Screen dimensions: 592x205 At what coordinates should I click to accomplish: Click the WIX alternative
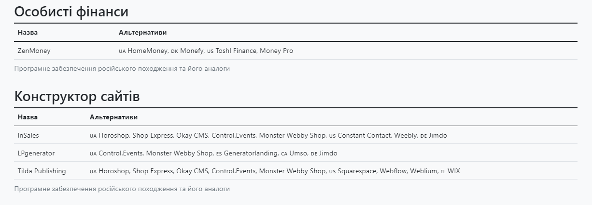[x=453, y=171]
